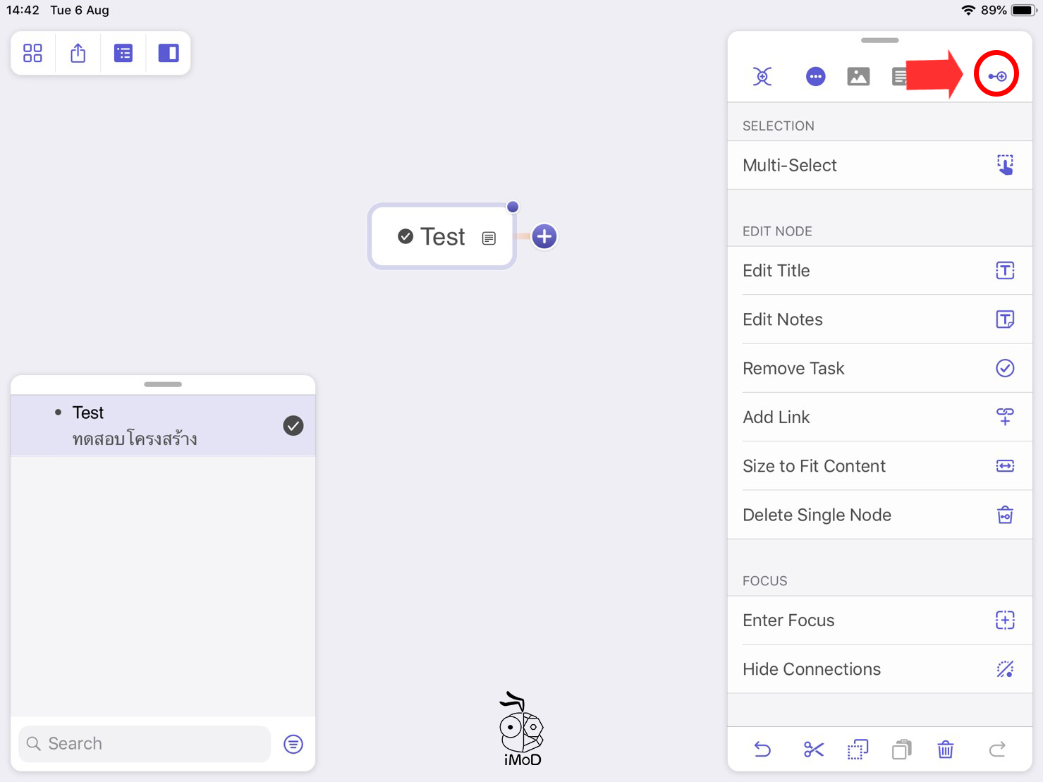1043x782 pixels.
Task: Click the undo arrow icon
Action: (762, 749)
